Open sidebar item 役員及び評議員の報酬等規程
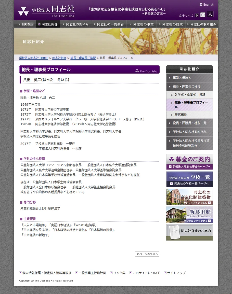This screenshot has width=232, height=294. tap(189, 143)
